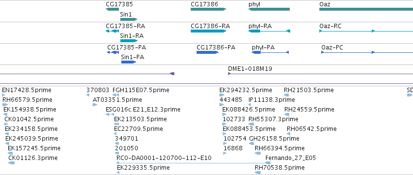Viewport: 413px width, 175px height.
Task: Click EST RH06542.5prime label
Action: pos(312,128)
